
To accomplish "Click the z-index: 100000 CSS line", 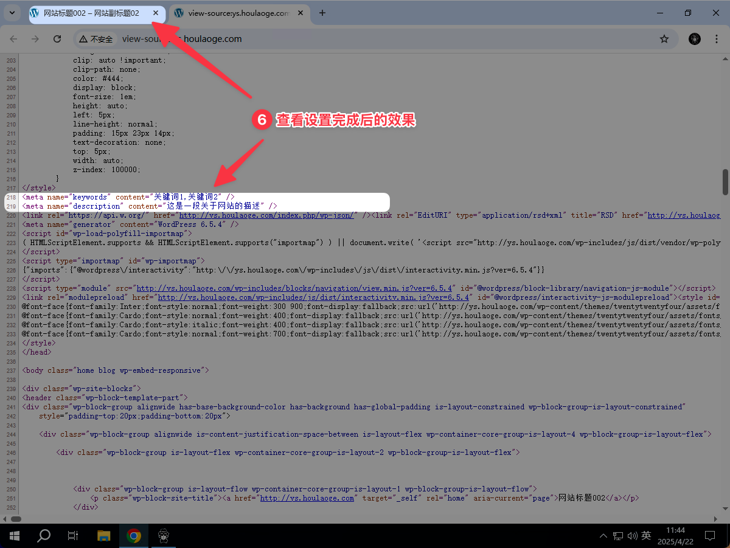I will click(x=106, y=170).
